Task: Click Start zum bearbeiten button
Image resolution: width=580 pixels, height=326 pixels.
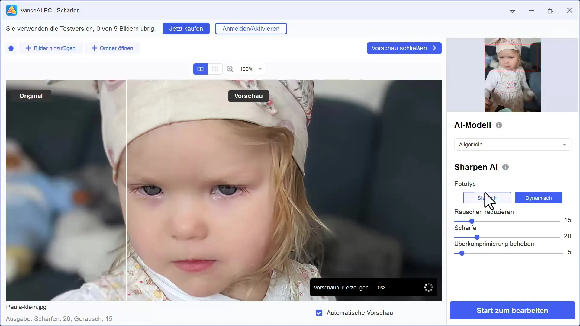Action: click(512, 311)
